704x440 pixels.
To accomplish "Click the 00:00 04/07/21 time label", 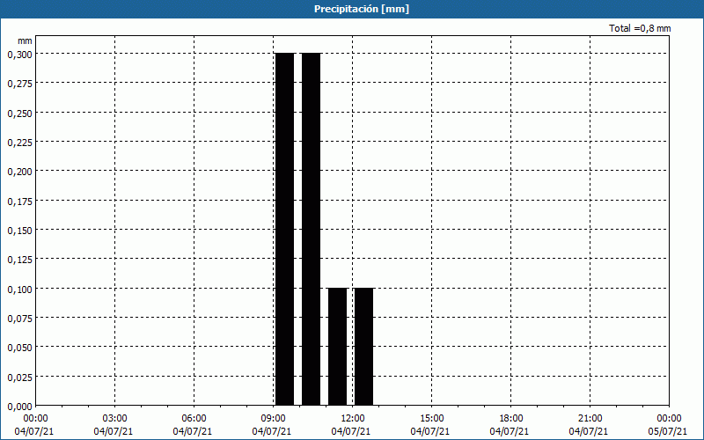I will pyautogui.click(x=34, y=425).
